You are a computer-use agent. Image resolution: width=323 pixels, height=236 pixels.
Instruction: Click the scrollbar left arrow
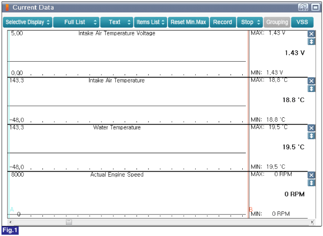click(10, 222)
